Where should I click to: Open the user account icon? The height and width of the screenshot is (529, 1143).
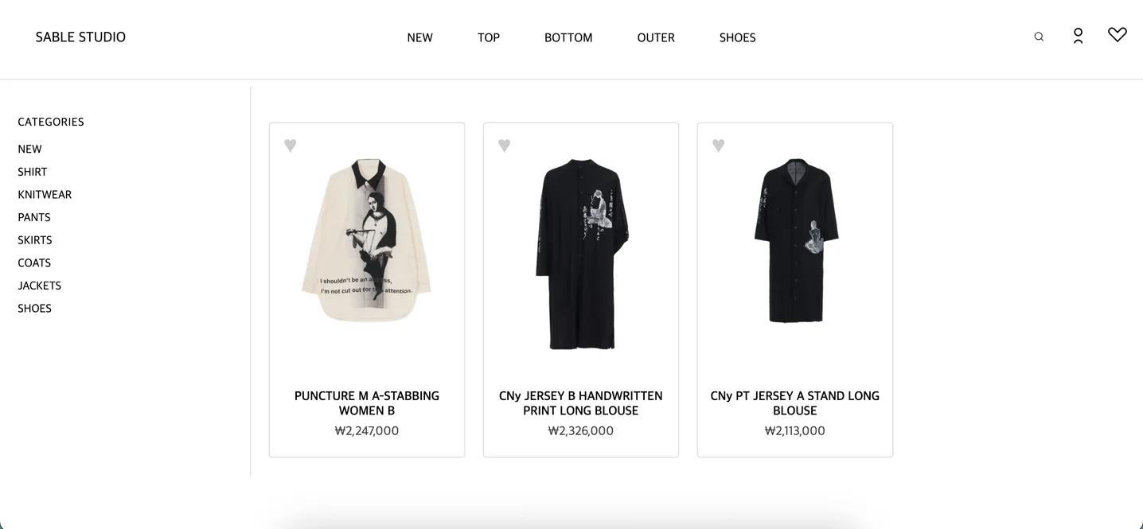pyautogui.click(x=1078, y=36)
